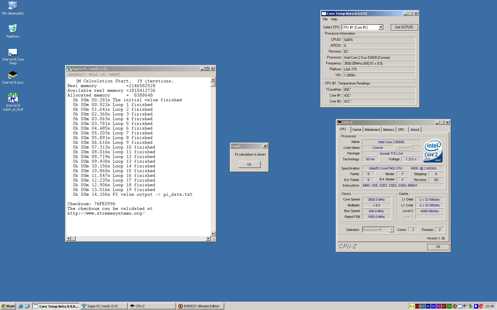The height and width of the screenshot is (310, 497).
Task: Click Super PI vertical scrollbar down arrow
Action: tap(213, 234)
